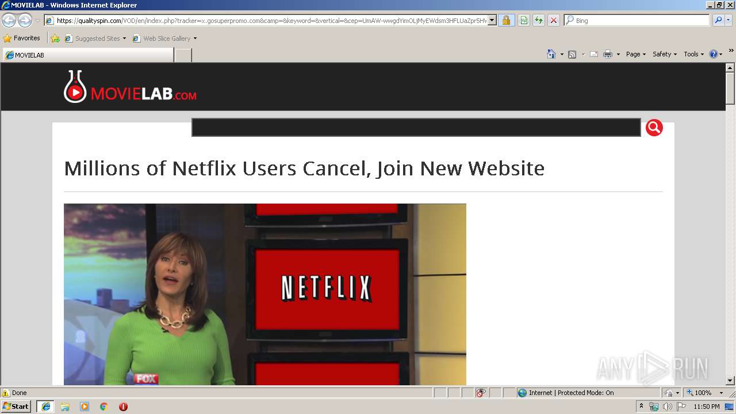736x414 pixels.
Task: Expand the zoom level dropdown arrow
Action: [721, 393]
